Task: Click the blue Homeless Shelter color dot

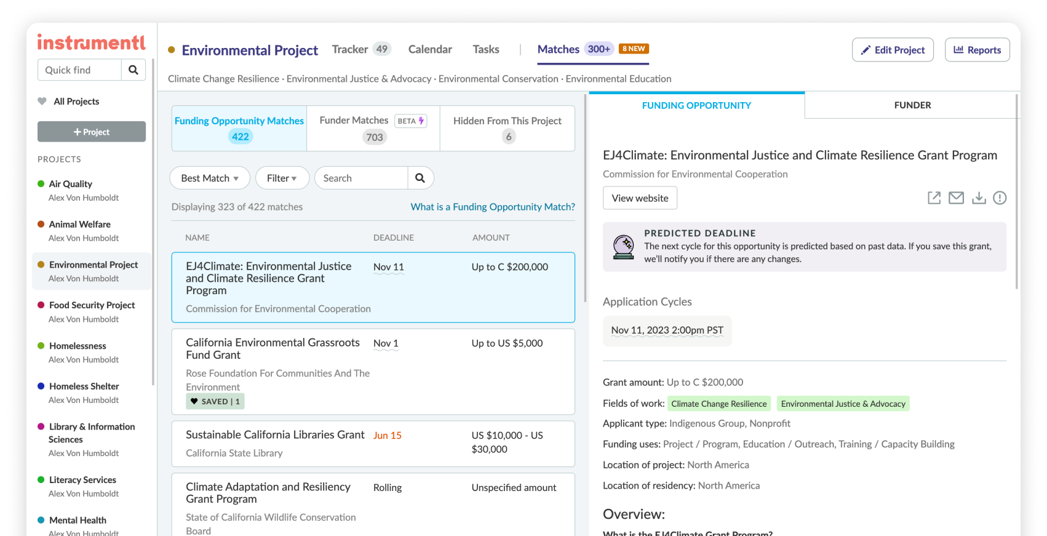Action: pyautogui.click(x=41, y=386)
